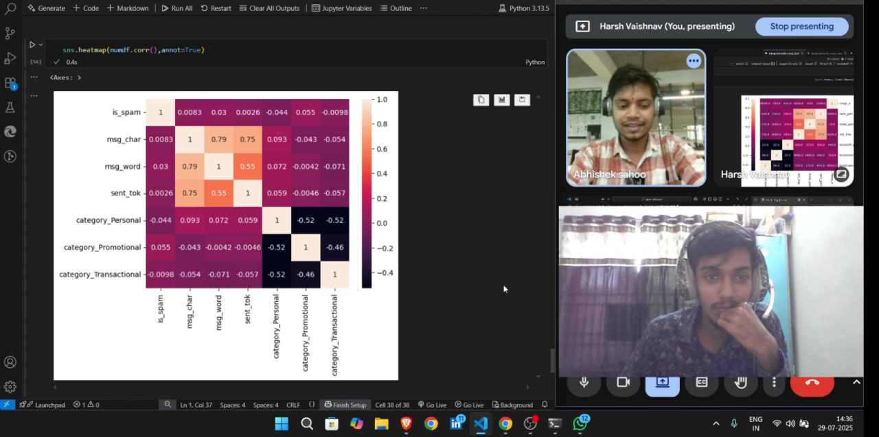This screenshot has height=437, width=879.
Task: Mute the microphone in the meeting
Action: [584, 382]
